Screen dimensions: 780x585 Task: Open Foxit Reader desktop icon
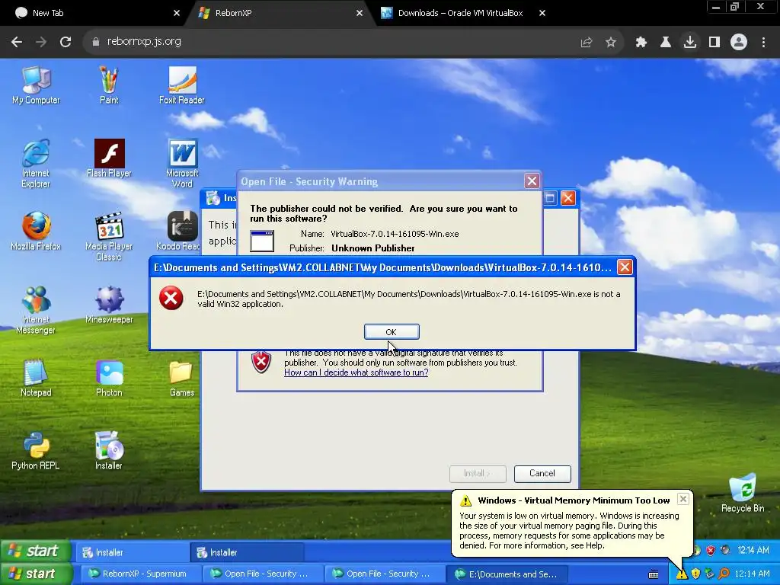(x=182, y=85)
